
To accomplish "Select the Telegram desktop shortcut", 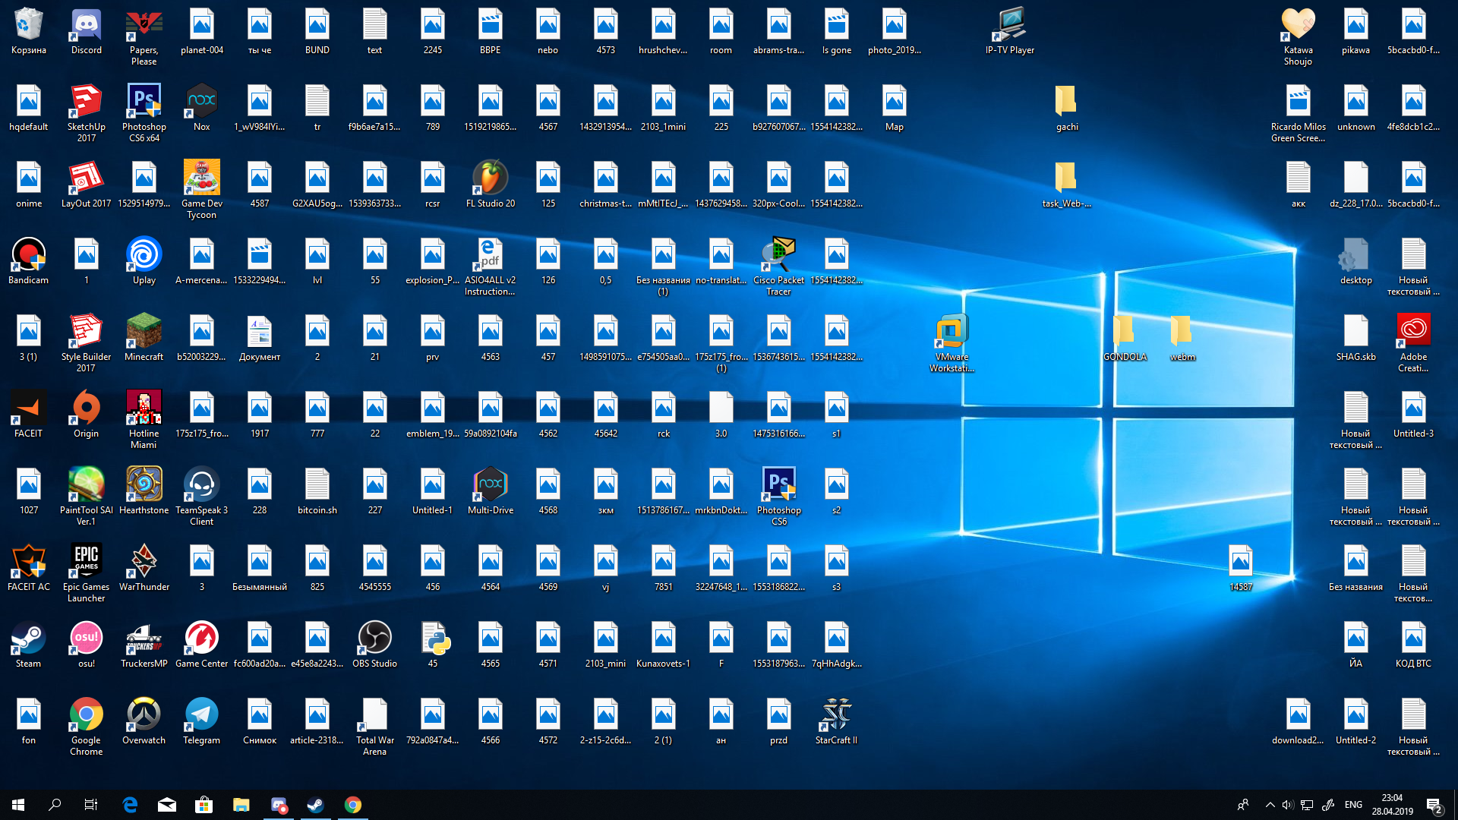I will pos(202,722).
